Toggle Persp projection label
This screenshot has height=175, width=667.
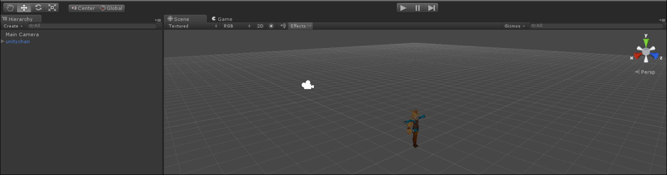[645, 72]
